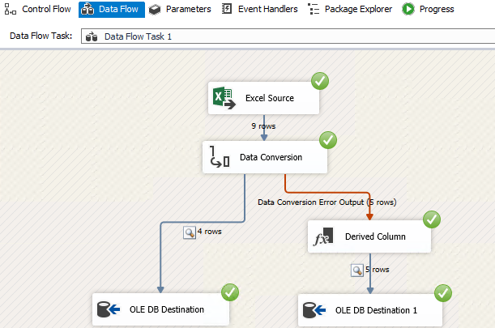Click the Excel Source icon

(224, 98)
